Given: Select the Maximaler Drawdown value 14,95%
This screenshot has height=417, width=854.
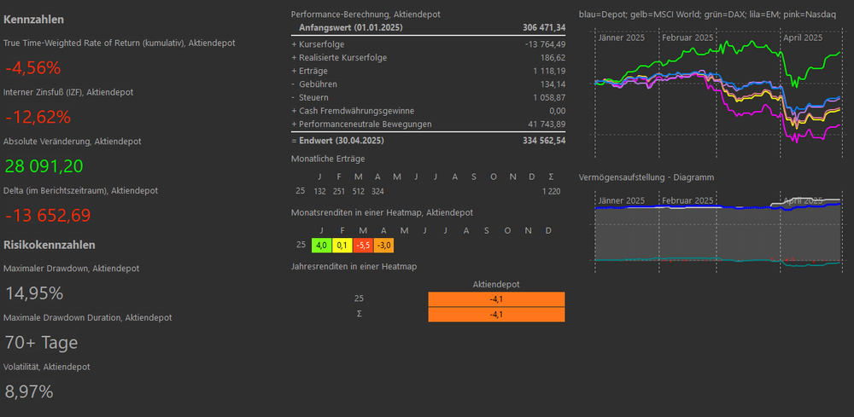Looking at the screenshot, I should pos(34,293).
